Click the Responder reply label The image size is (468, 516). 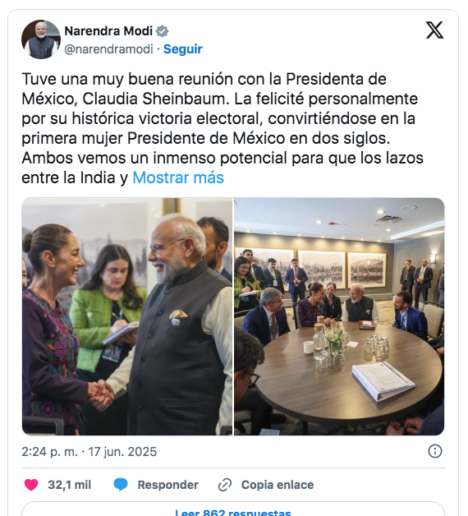click(167, 485)
